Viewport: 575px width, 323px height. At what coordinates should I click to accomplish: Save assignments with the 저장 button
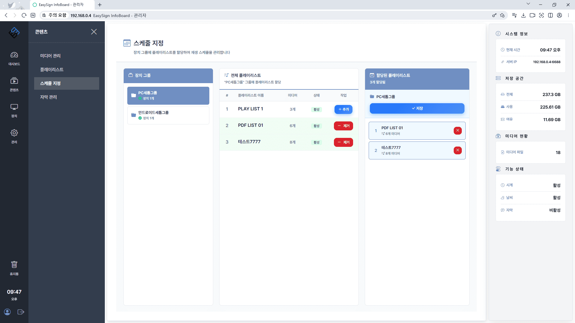tap(417, 108)
